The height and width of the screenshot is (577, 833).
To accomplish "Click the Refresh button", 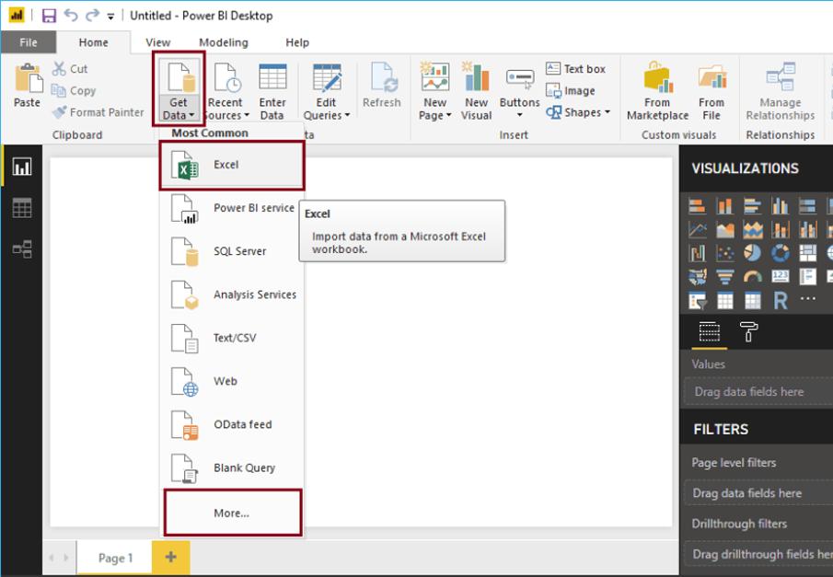I will click(x=382, y=85).
